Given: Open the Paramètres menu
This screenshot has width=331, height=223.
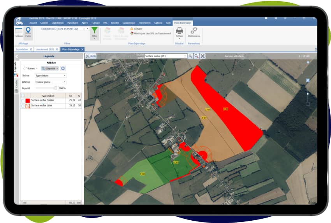Looking at the screenshot, I should pyautogui.click(x=145, y=23).
